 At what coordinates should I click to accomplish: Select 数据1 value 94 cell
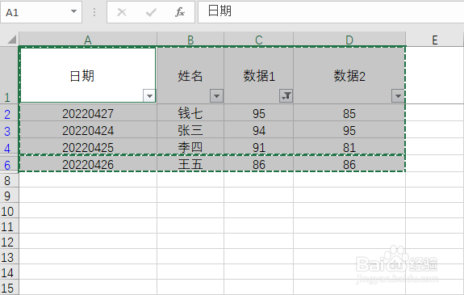coord(259,129)
